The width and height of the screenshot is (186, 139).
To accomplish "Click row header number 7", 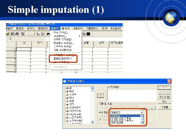I will coord(11,70).
